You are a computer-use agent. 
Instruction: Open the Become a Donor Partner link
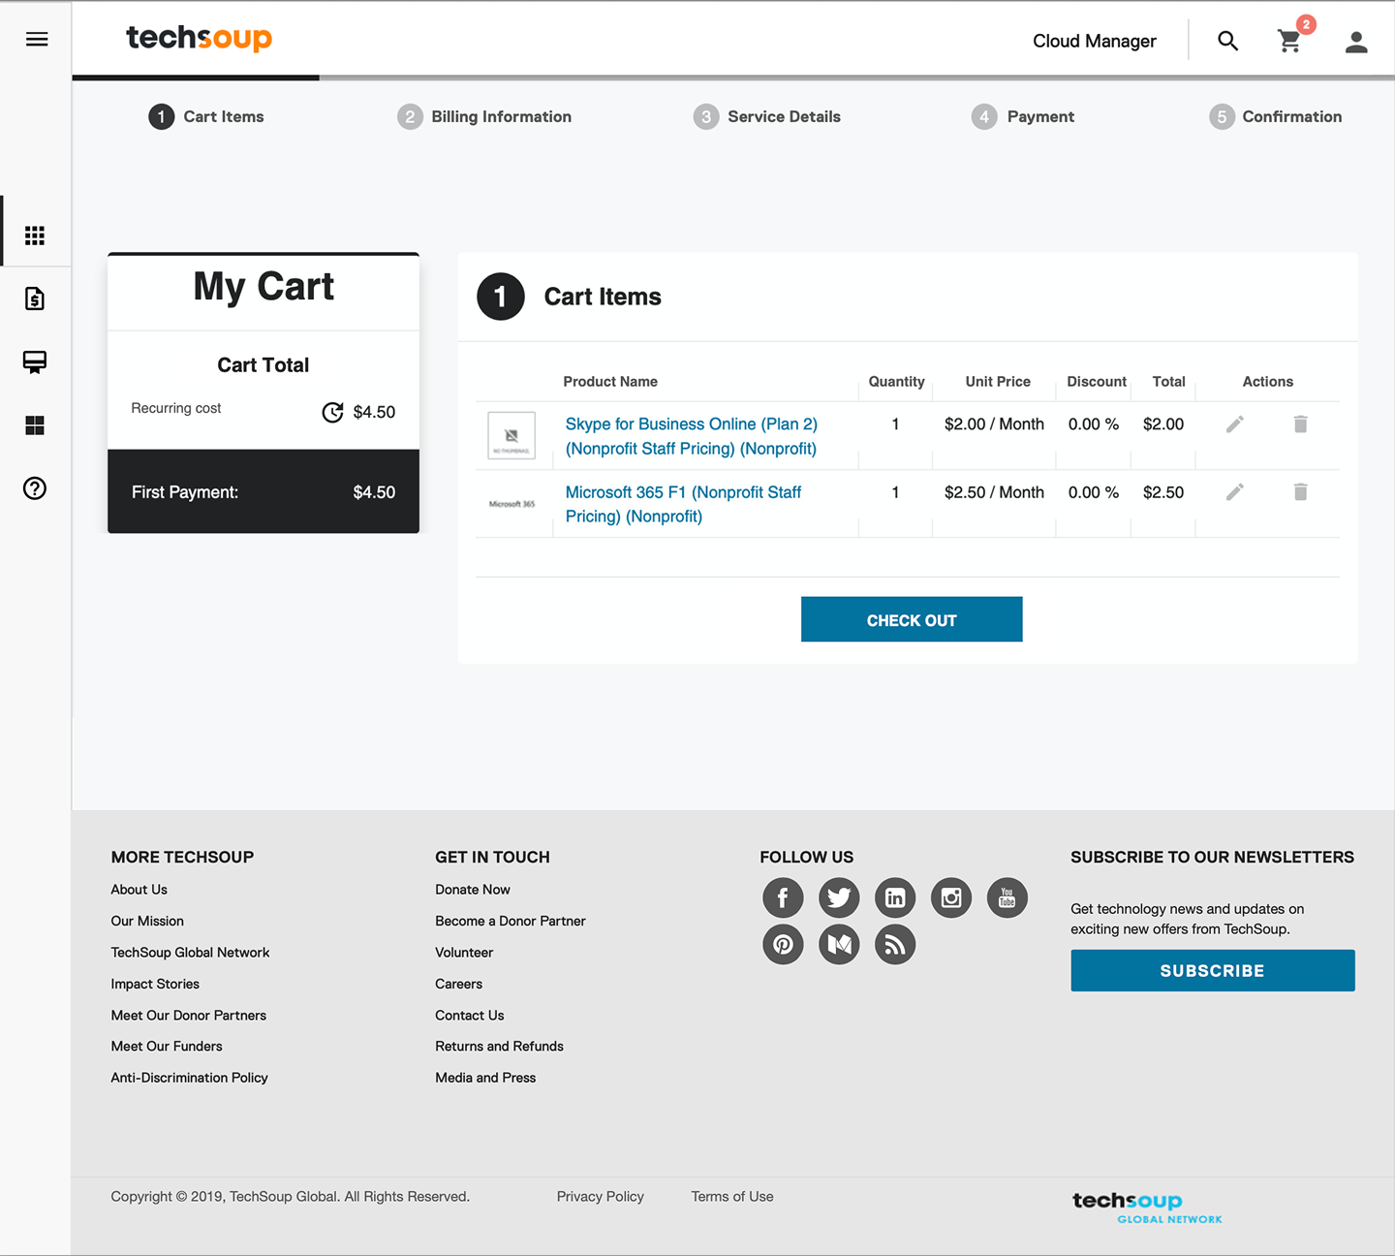[511, 921]
